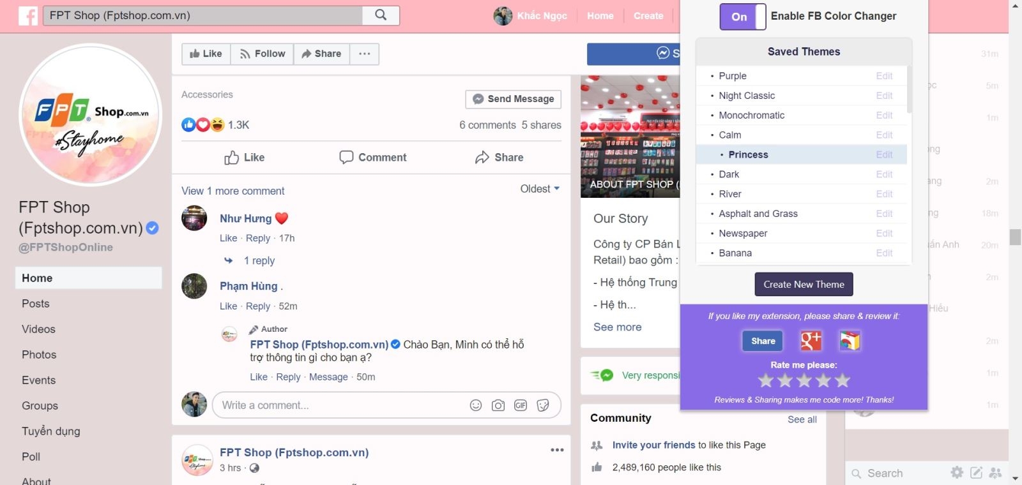Open sticker picker in comment box
The width and height of the screenshot is (1022, 485).
pos(543,405)
